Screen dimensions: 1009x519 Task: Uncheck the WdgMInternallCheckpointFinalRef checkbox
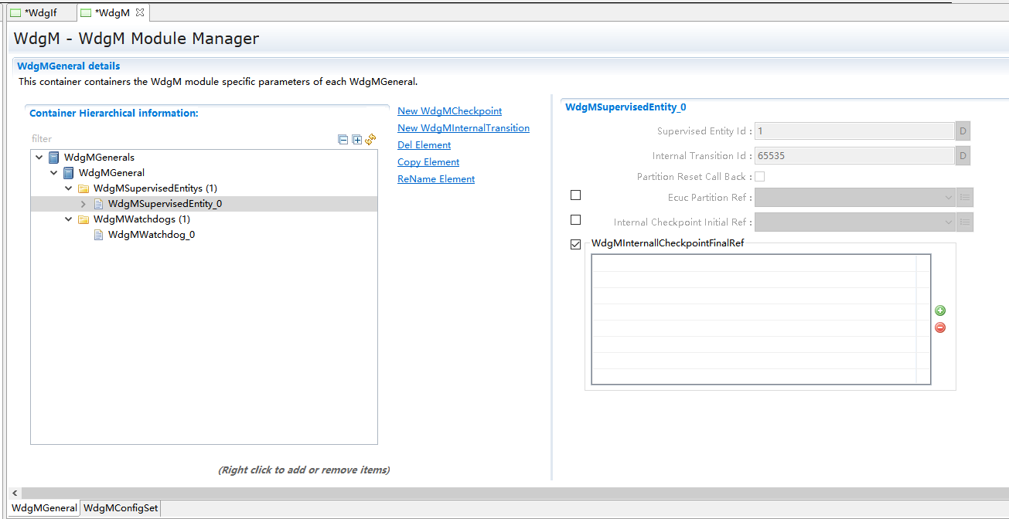tap(575, 245)
